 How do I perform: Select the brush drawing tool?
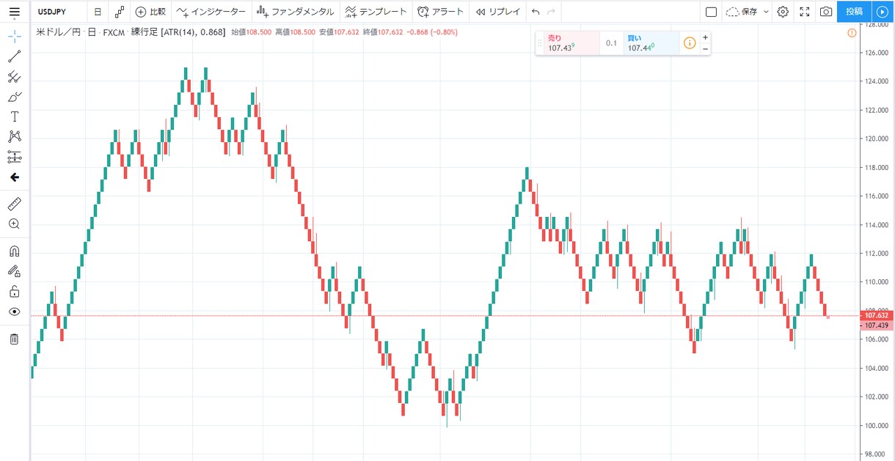pos(14,97)
